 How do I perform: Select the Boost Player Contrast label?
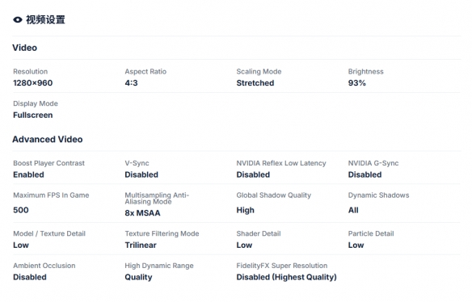(x=48, y=163)
